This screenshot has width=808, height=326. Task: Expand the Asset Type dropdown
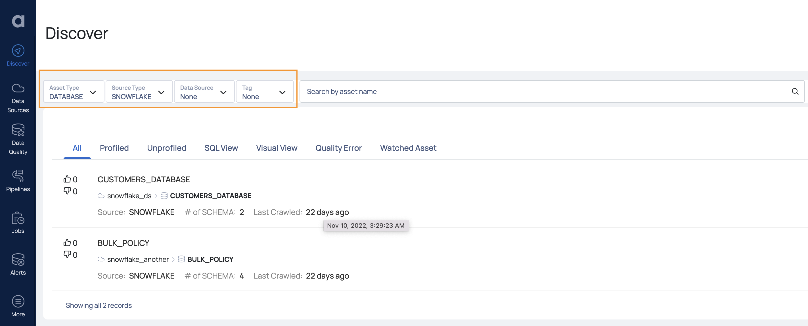(74, 92)
